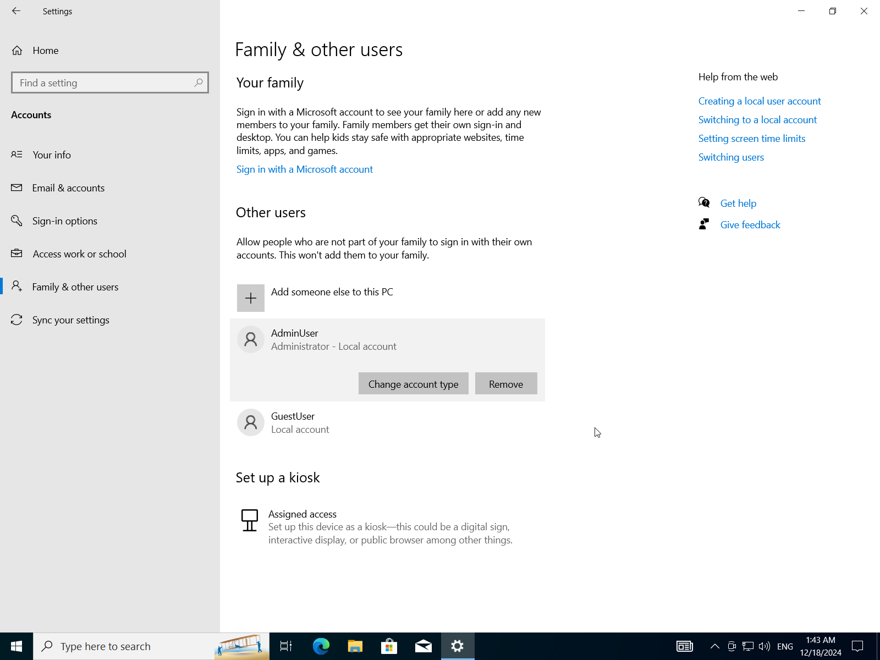The image size is (880, 660).
Task: Select the Access work or school briefcase icon
Action: pyautogui.click(x=17, y=254)
